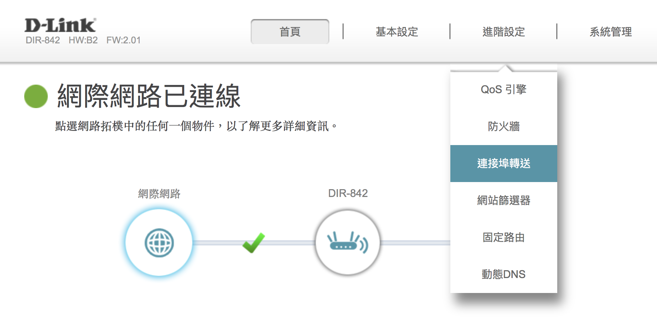Go to the 首頁 tab
The height and width of the screenshot is (320, 657).
(x=290, y=32)
